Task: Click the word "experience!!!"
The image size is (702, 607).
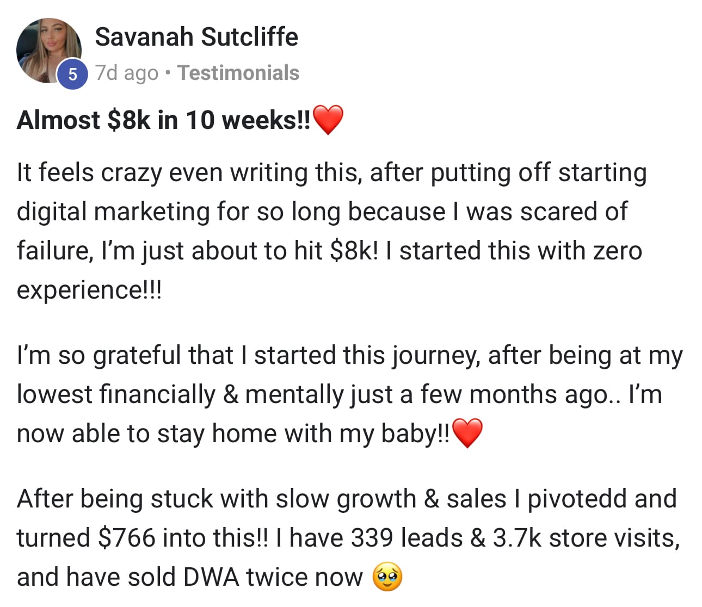Action: [x=89, y=290]
